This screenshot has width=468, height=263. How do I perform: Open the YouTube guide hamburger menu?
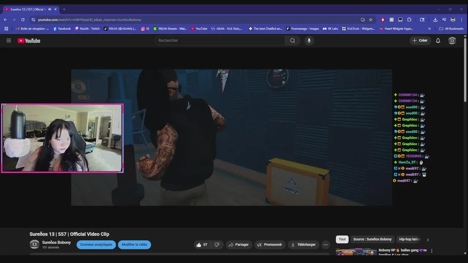coord(9,41)
